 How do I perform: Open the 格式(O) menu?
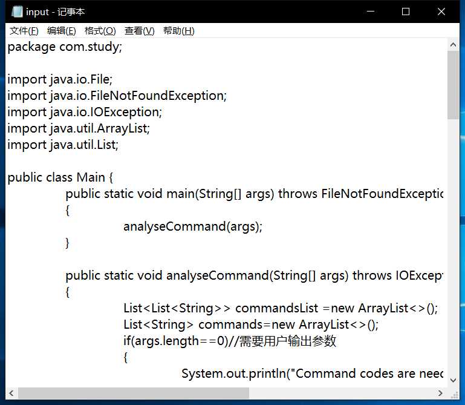(x=100, y=31)
